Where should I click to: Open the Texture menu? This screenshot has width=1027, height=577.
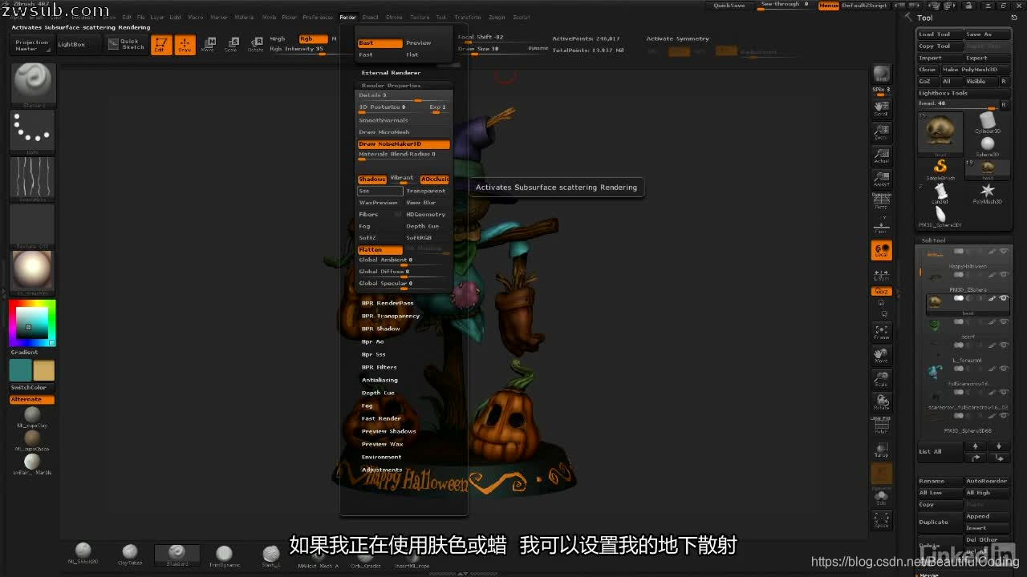(x=420, y=17)
